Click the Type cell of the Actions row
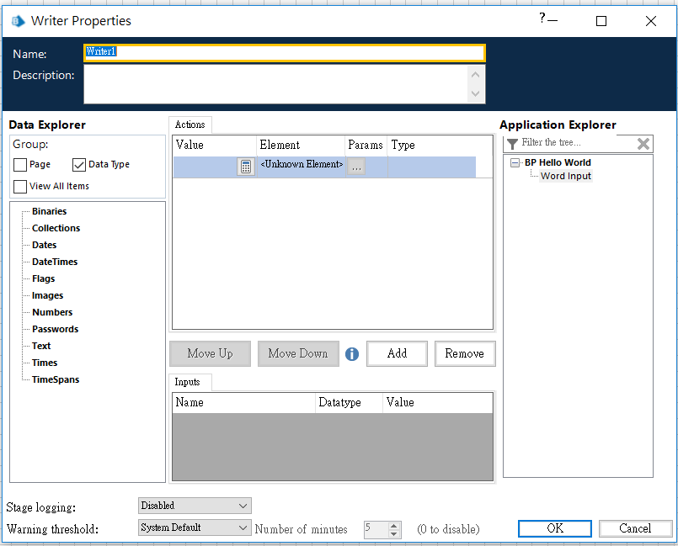 [431, 167]
